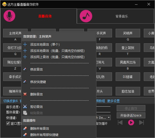Viewport: 155px width, 138px height.
Task: Click the 女嘉 sound button at right edge
Action: pos(149,62)
